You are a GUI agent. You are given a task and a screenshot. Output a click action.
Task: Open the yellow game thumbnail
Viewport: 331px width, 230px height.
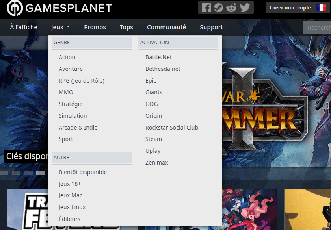[308, 209]
